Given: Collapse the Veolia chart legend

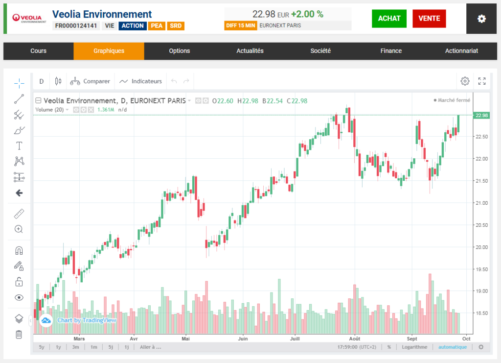Looking at the screenshot, I should (38, 100).
